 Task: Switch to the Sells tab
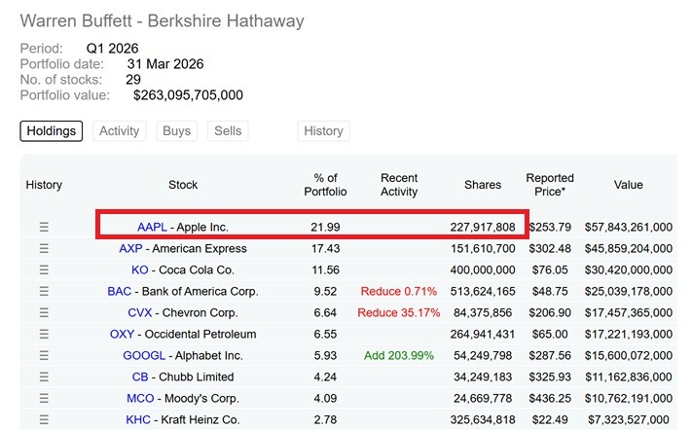228,131
